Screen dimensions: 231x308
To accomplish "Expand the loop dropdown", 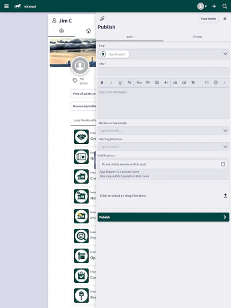I will (x=225, y=54).
